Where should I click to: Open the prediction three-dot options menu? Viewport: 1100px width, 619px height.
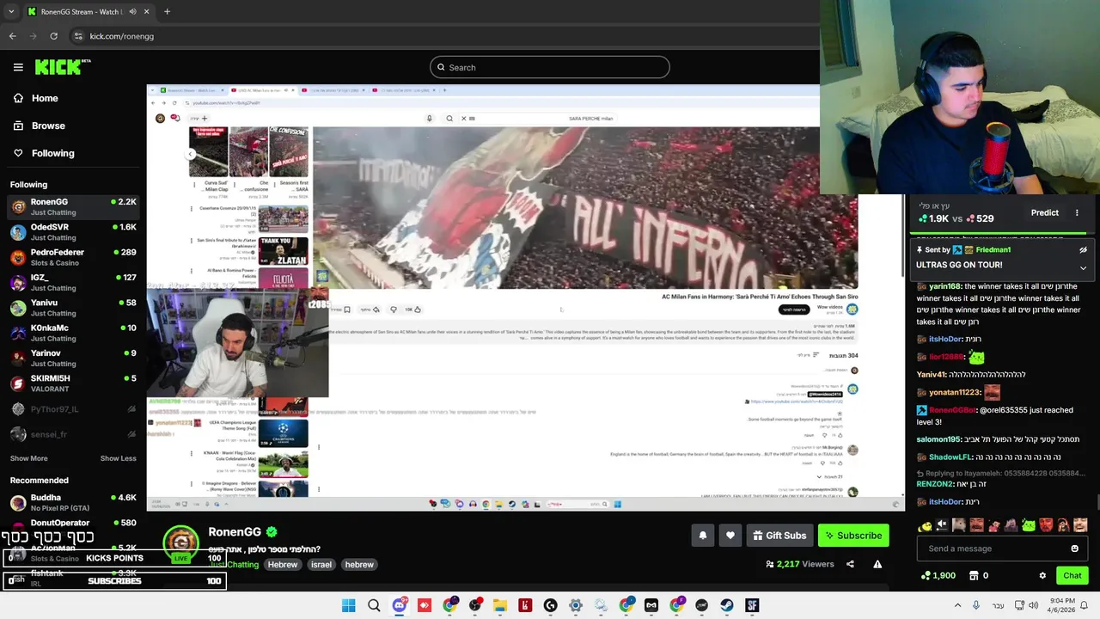[x=1077, y=212]
